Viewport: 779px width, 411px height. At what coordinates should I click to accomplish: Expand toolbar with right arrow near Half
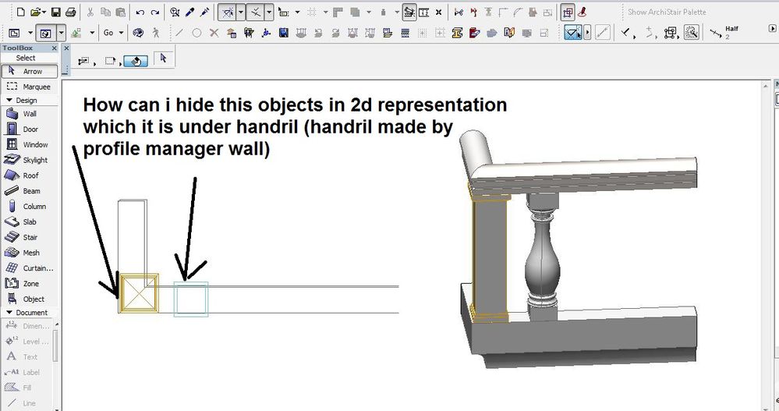(x=773, y=29)
